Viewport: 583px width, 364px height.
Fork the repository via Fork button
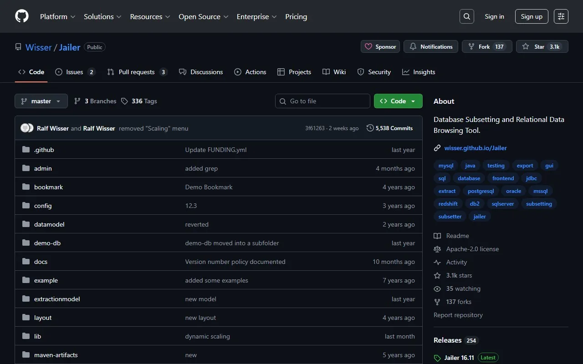pos(486,46)
